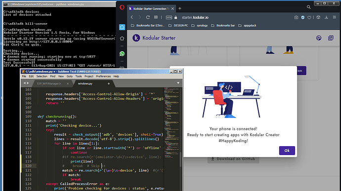
Task: Close the ESP_WiFiManager.h tab
Action: click(x=68, y=83)
